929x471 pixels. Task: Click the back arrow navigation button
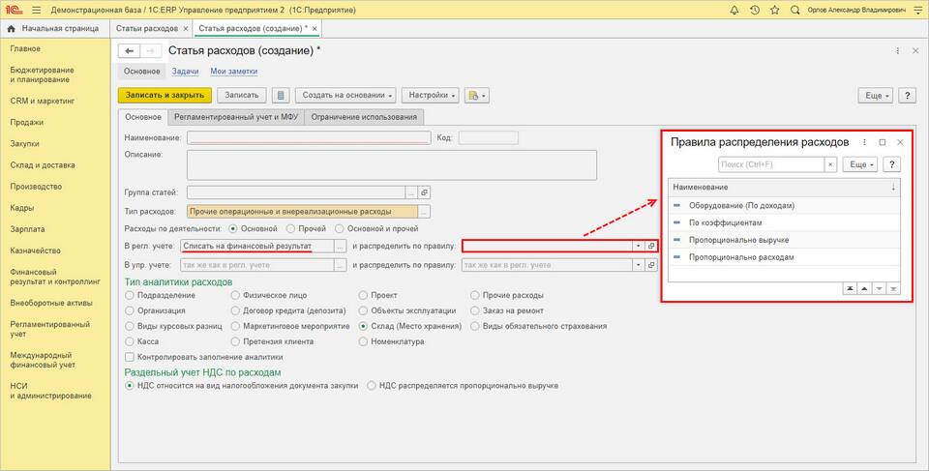click(x=129, y=50)
